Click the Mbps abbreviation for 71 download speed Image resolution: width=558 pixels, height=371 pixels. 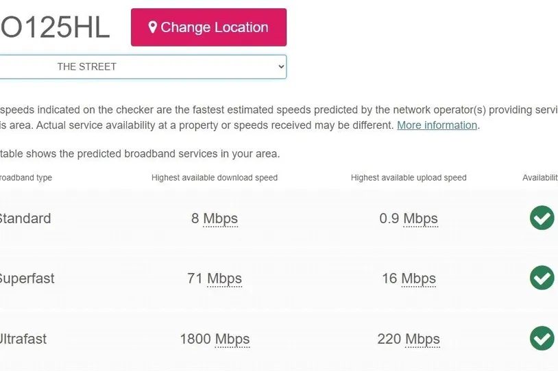coord(225,279)
